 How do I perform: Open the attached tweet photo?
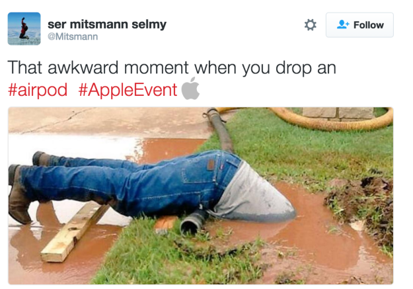200,196
